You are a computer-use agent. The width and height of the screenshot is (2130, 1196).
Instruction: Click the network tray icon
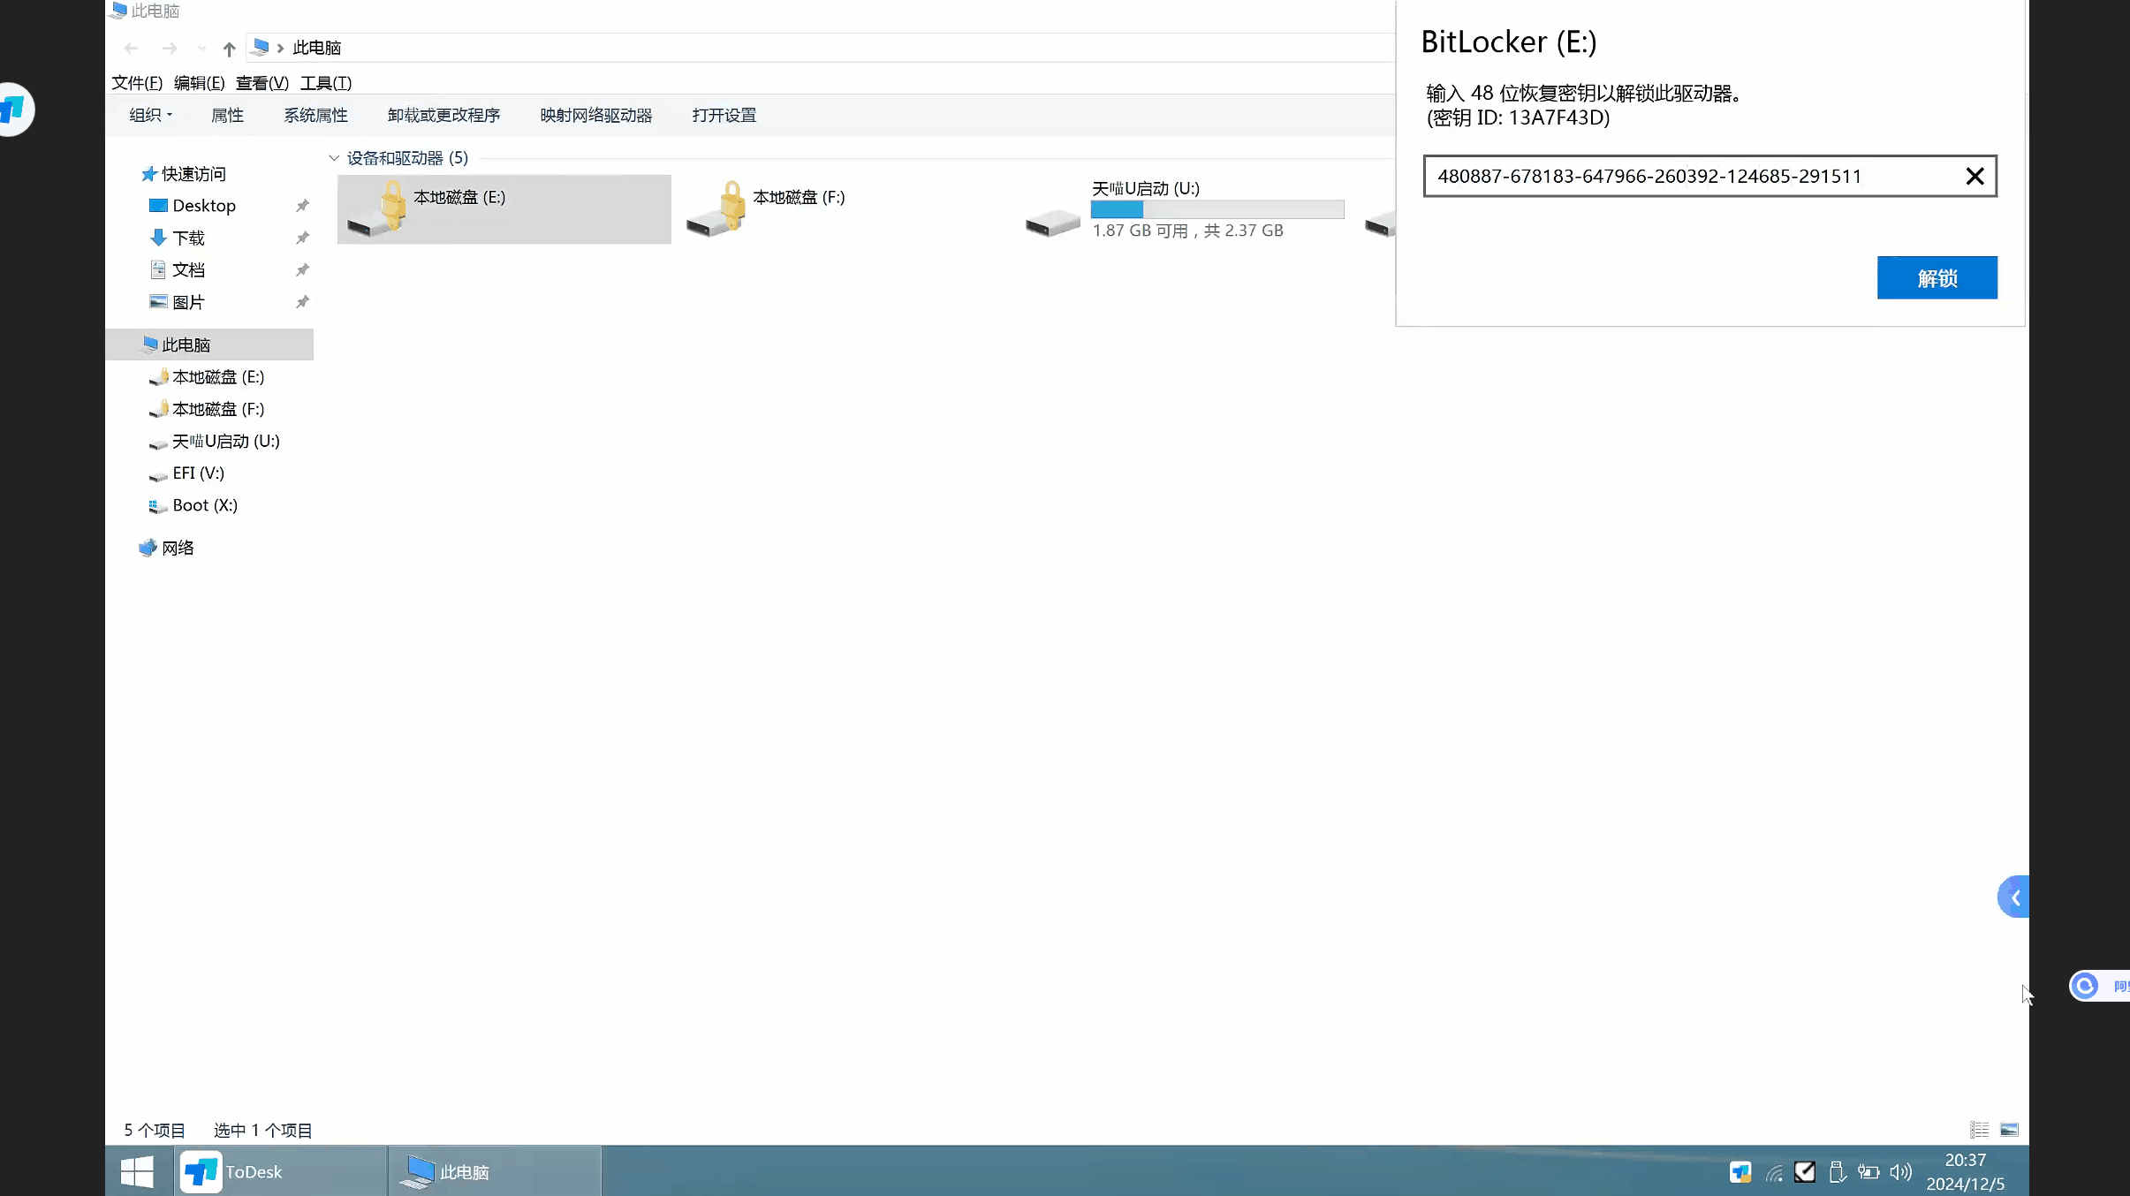(x=1774, y=1172)
